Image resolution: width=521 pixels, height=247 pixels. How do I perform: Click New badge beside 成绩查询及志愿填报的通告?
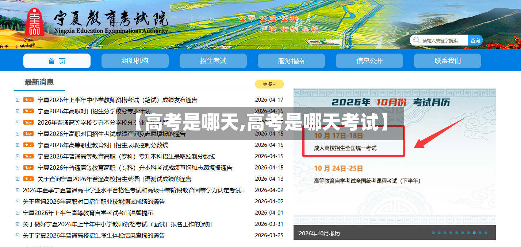(28, 133)
